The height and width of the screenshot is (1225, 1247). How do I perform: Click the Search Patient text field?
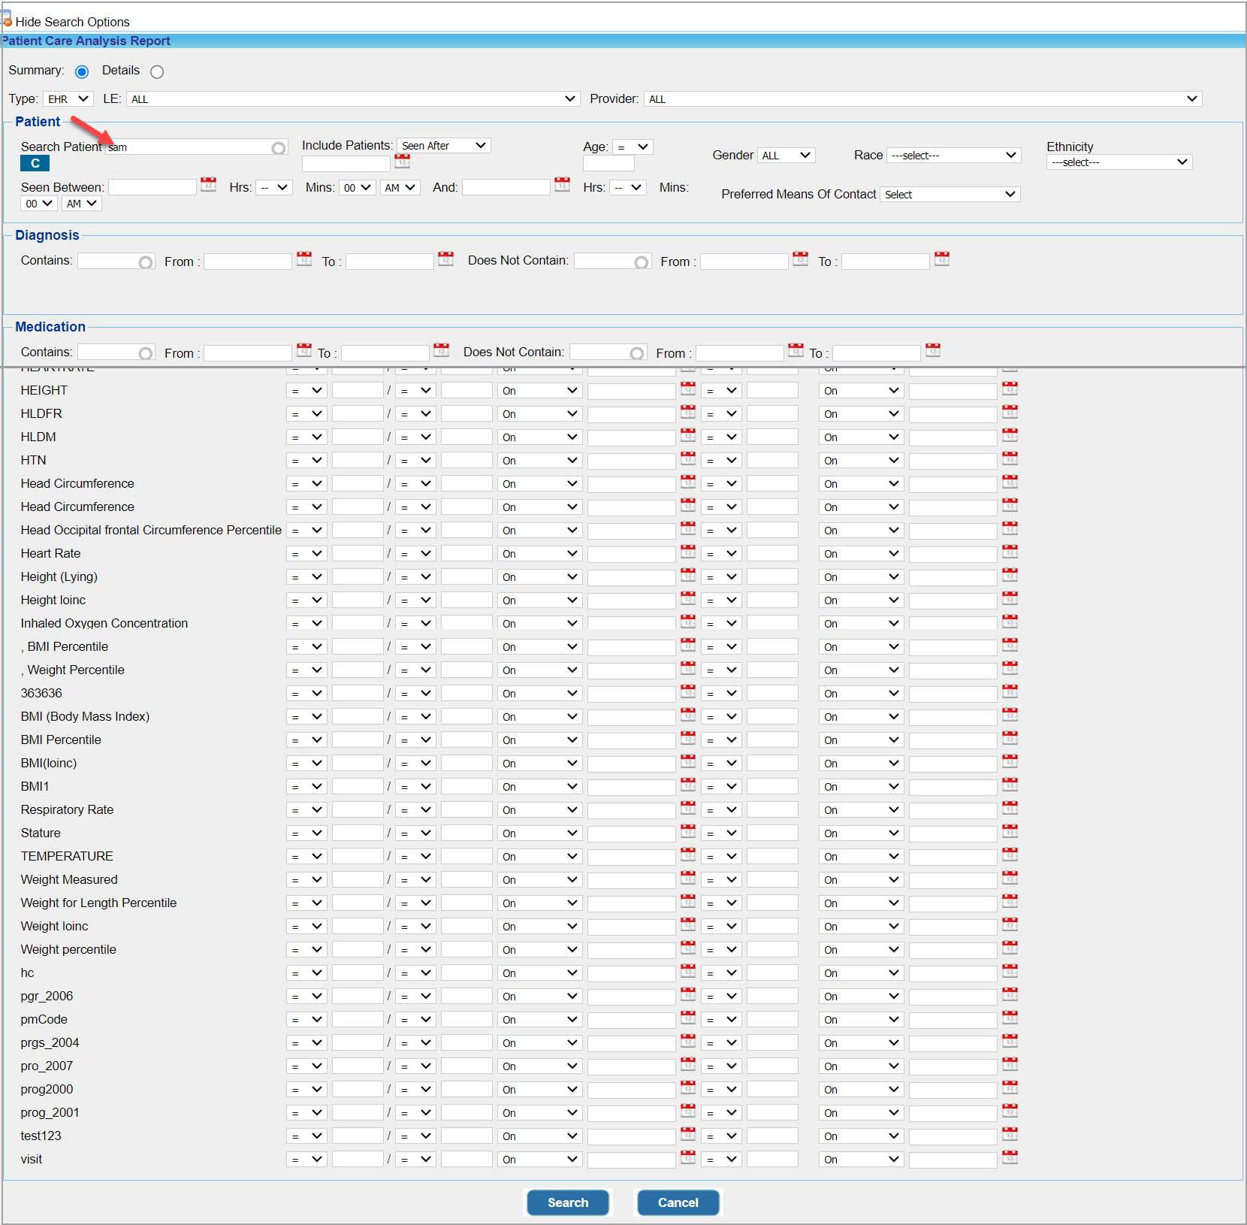click(x=188, y=147)
